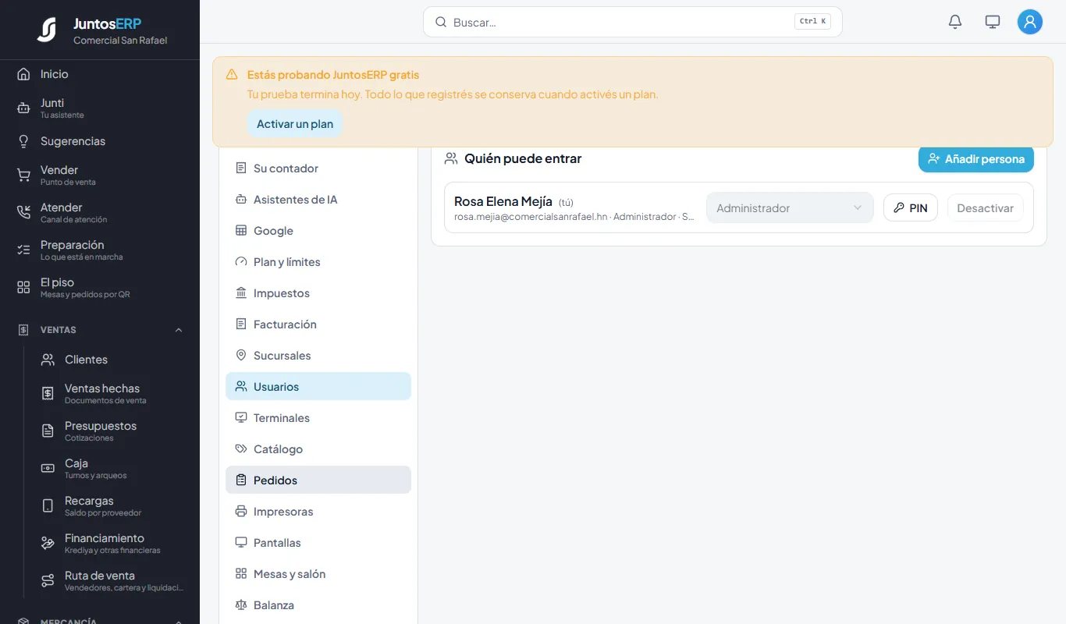The height and width of the screenshot is (624, 1066).
Task: Collapse the MERCANCÍA section chevron
Action: (x=179, y=621)
